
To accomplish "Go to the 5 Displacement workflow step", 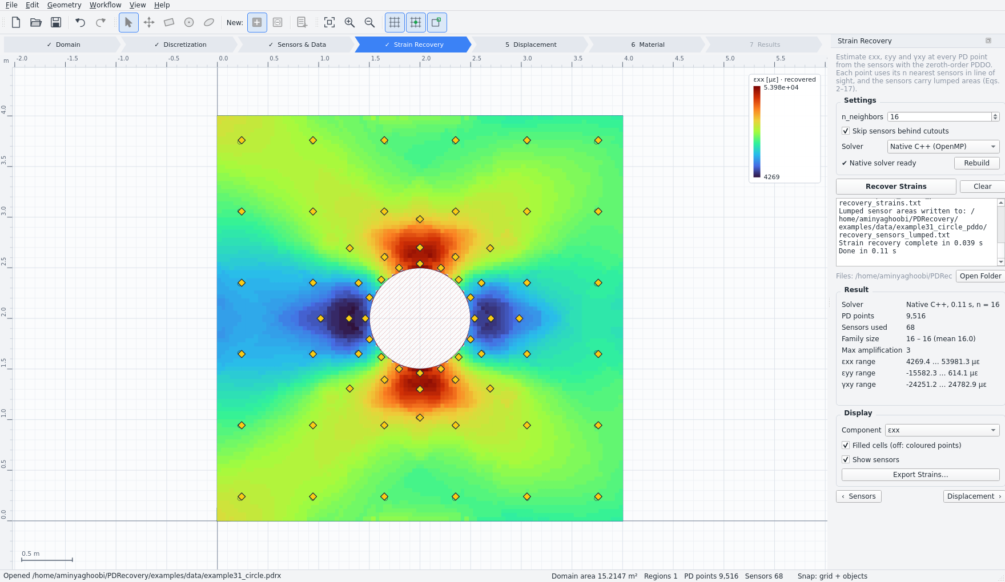I will 530,45.
